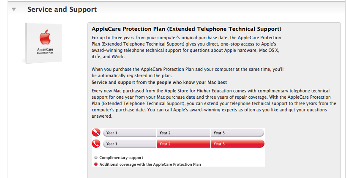The image size is (346, 178).
Task: Select Year 3 in repair coverage bar
Action: tap(237, 133)
